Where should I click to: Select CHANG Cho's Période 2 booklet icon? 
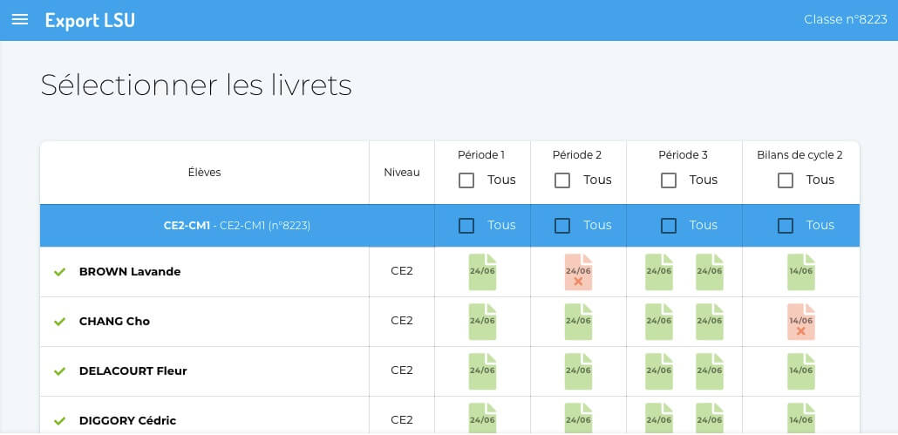[x=578, y=322]
